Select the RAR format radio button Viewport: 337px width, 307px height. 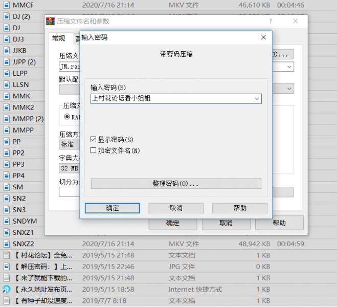(x=67, y=117)
